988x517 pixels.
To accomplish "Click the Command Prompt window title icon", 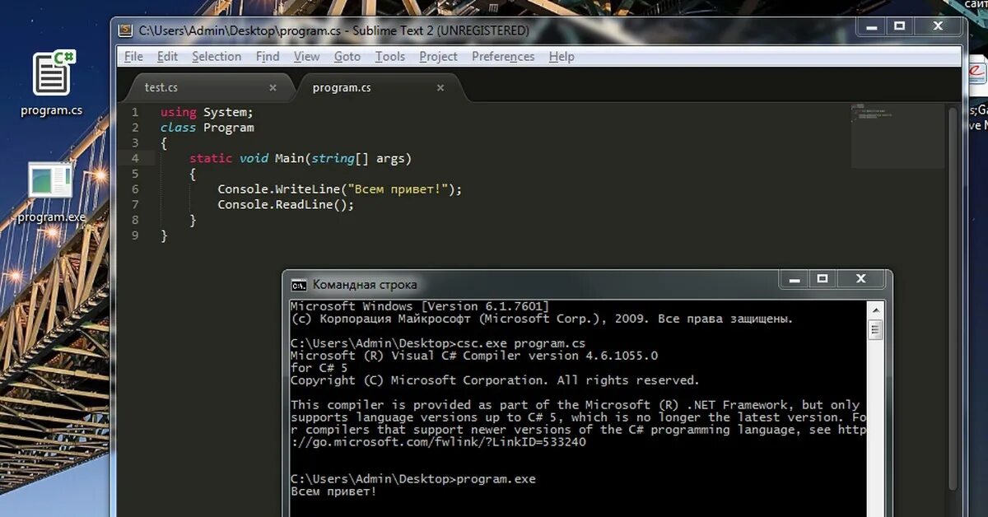I will point(299,285).
